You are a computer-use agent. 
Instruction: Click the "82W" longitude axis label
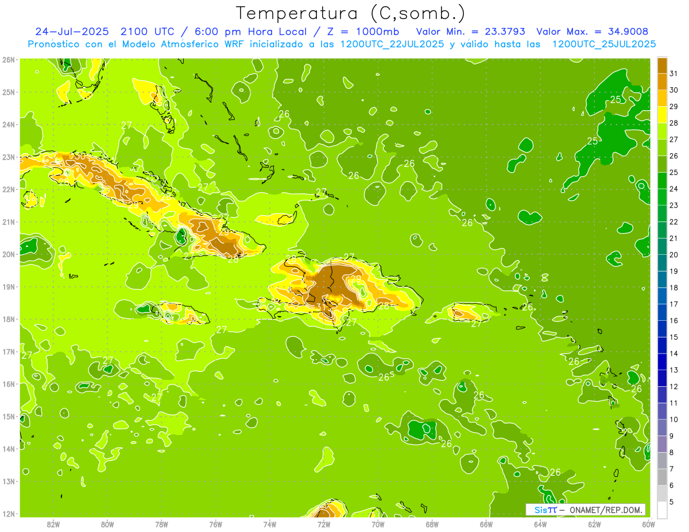[x=53, y=524]
